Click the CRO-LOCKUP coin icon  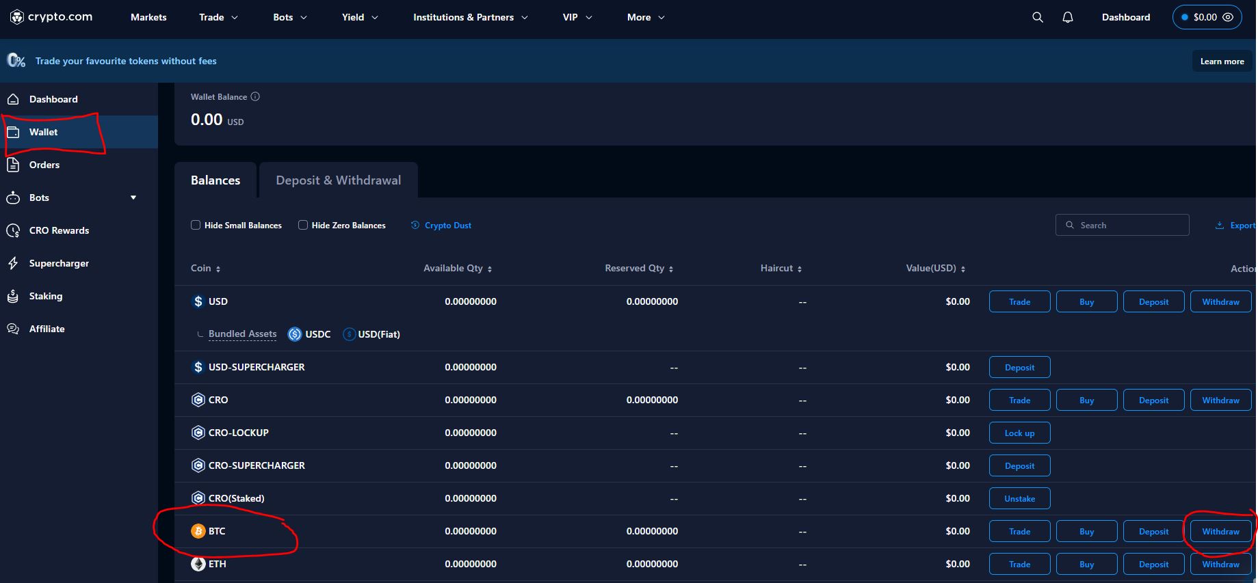(198, 433)
